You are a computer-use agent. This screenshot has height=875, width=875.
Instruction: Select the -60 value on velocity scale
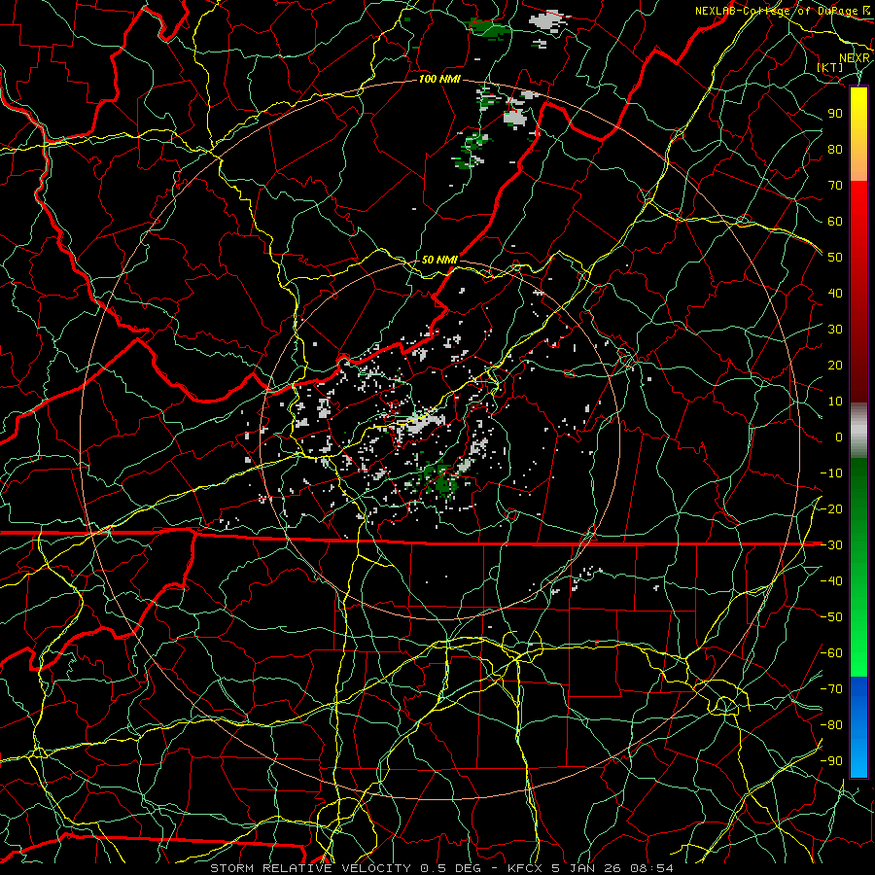tap(831, 653)
